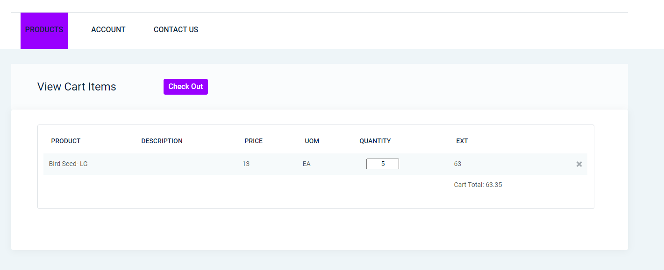Click the Cart Total 63.35 text
The width and height of the screenshot is (664, 270).
(478, 185)
